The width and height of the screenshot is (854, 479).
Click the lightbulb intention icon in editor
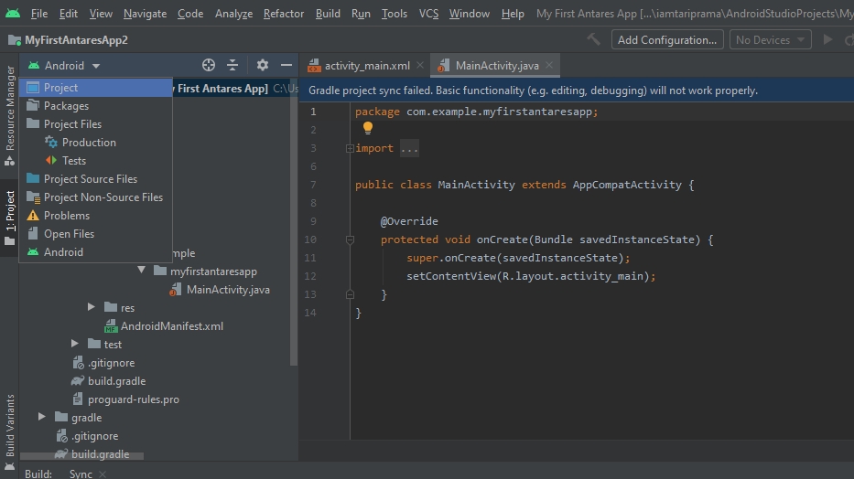coord(368,129)
